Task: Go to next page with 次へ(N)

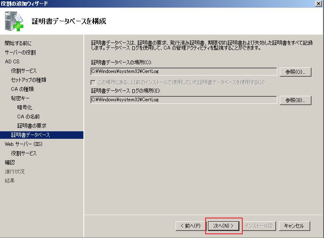Action: coord(224,226)
